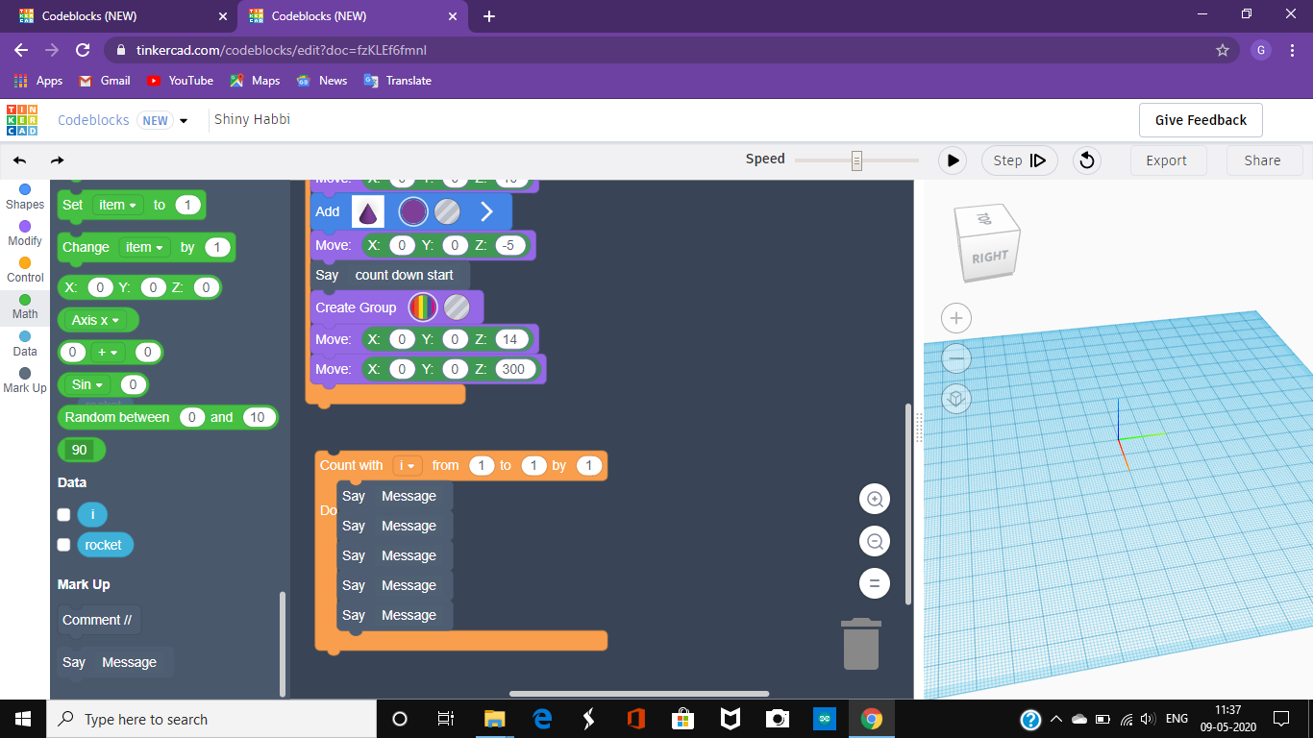This screenshot has width=1313, height=738.
Task: Open the 'item' dropdown in the Set block
Action: point(117,205)
